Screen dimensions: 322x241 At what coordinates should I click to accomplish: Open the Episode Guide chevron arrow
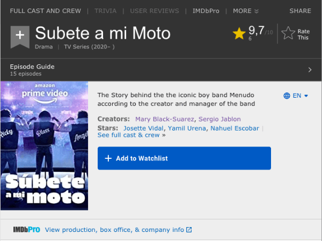[310, 70]
